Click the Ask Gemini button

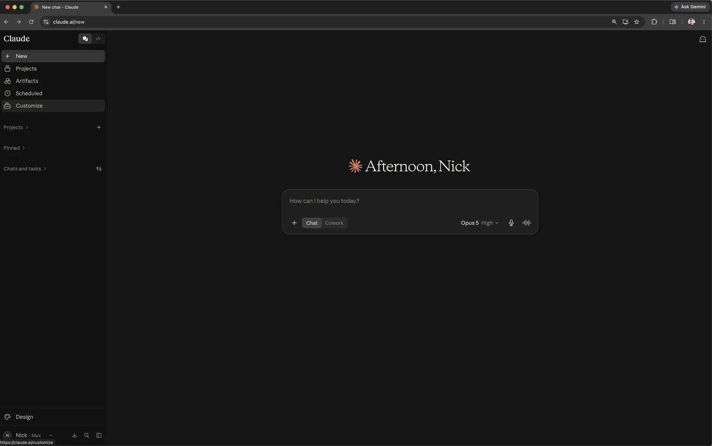[690, 7]
